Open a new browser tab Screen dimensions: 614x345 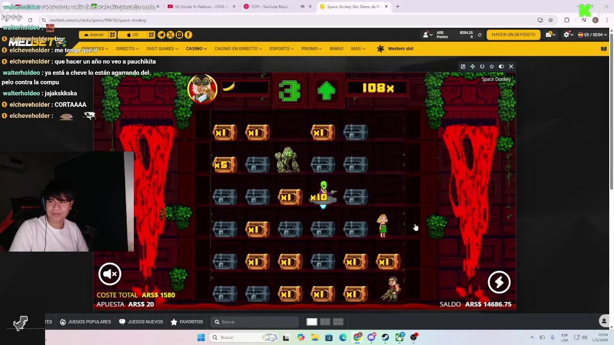point(398,6)
